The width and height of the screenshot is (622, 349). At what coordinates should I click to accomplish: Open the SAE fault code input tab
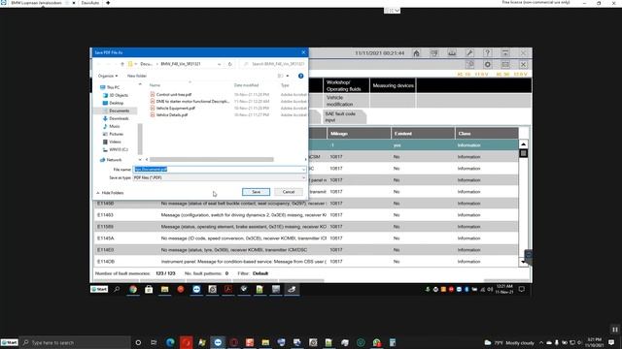343,116
